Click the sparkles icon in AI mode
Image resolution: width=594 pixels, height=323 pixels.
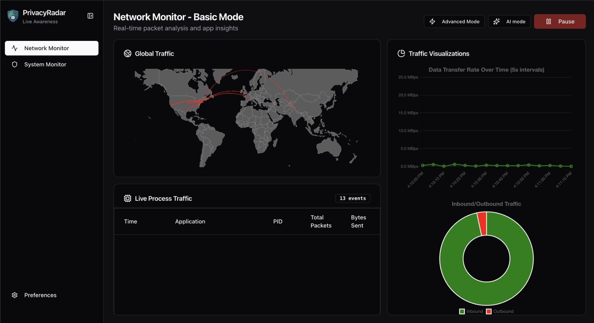click(496, 21)
